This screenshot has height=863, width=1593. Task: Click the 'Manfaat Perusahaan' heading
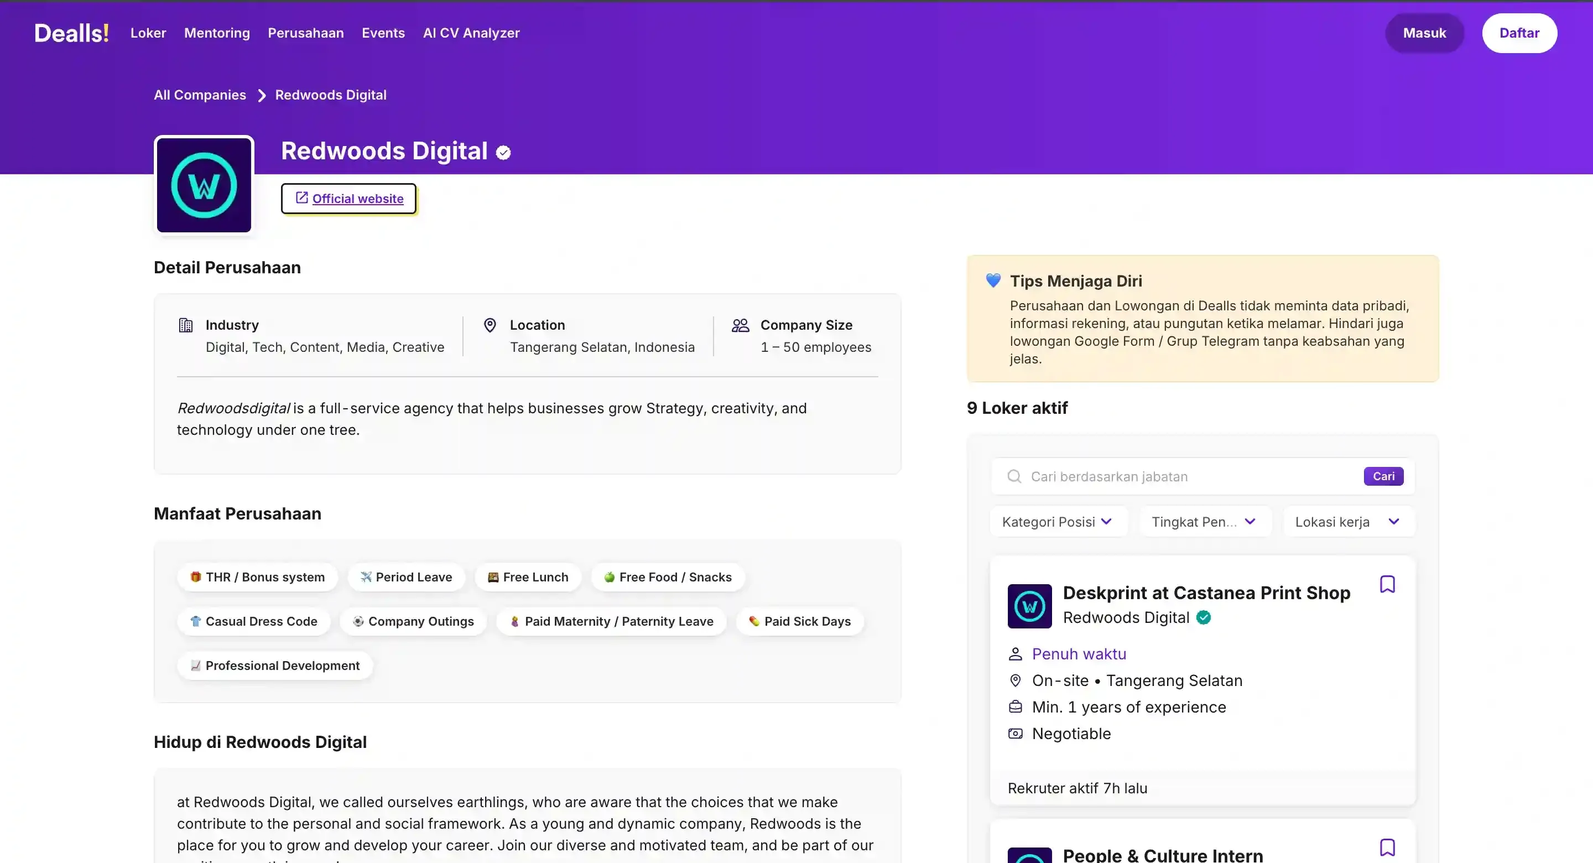pyautogui.click(x=237, y=513)
